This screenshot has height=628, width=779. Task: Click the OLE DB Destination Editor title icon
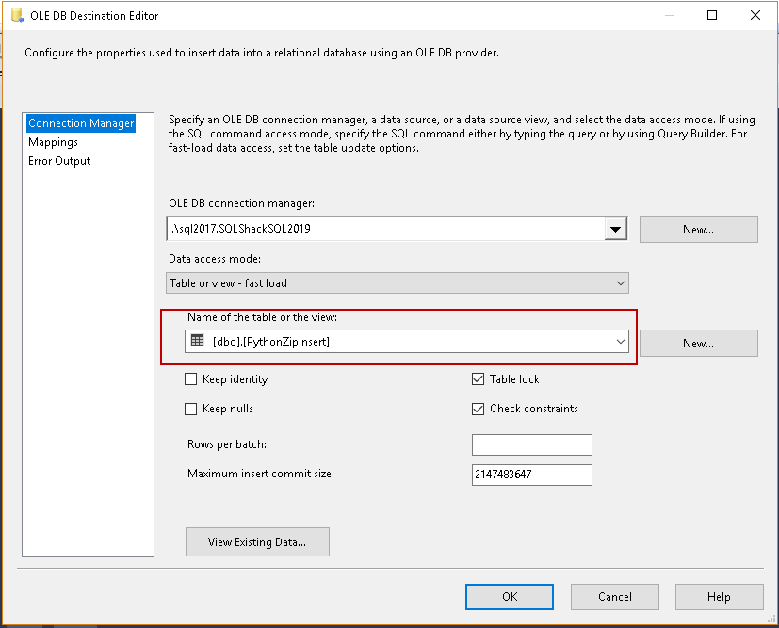click(x=16, y=15)
